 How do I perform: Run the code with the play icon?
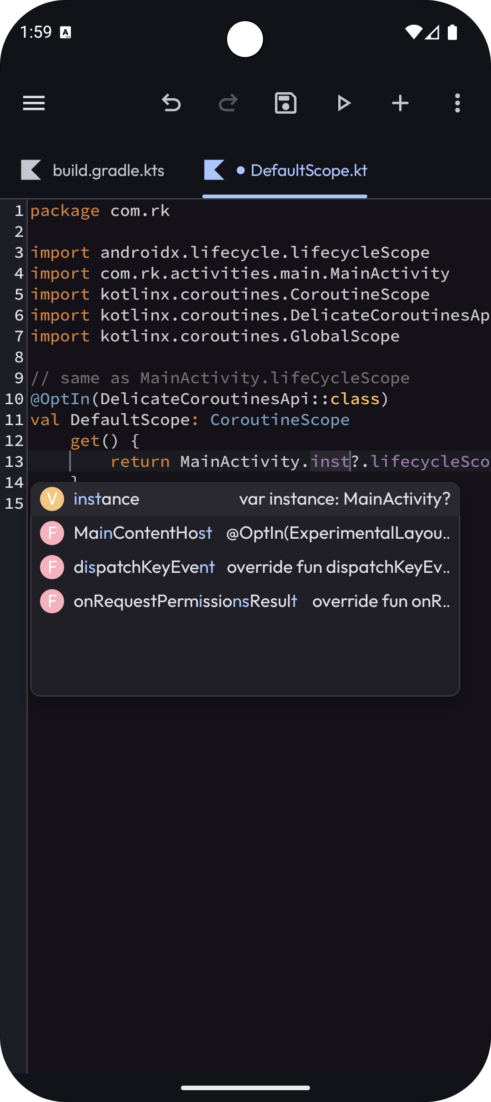click(x=344, y=103)
